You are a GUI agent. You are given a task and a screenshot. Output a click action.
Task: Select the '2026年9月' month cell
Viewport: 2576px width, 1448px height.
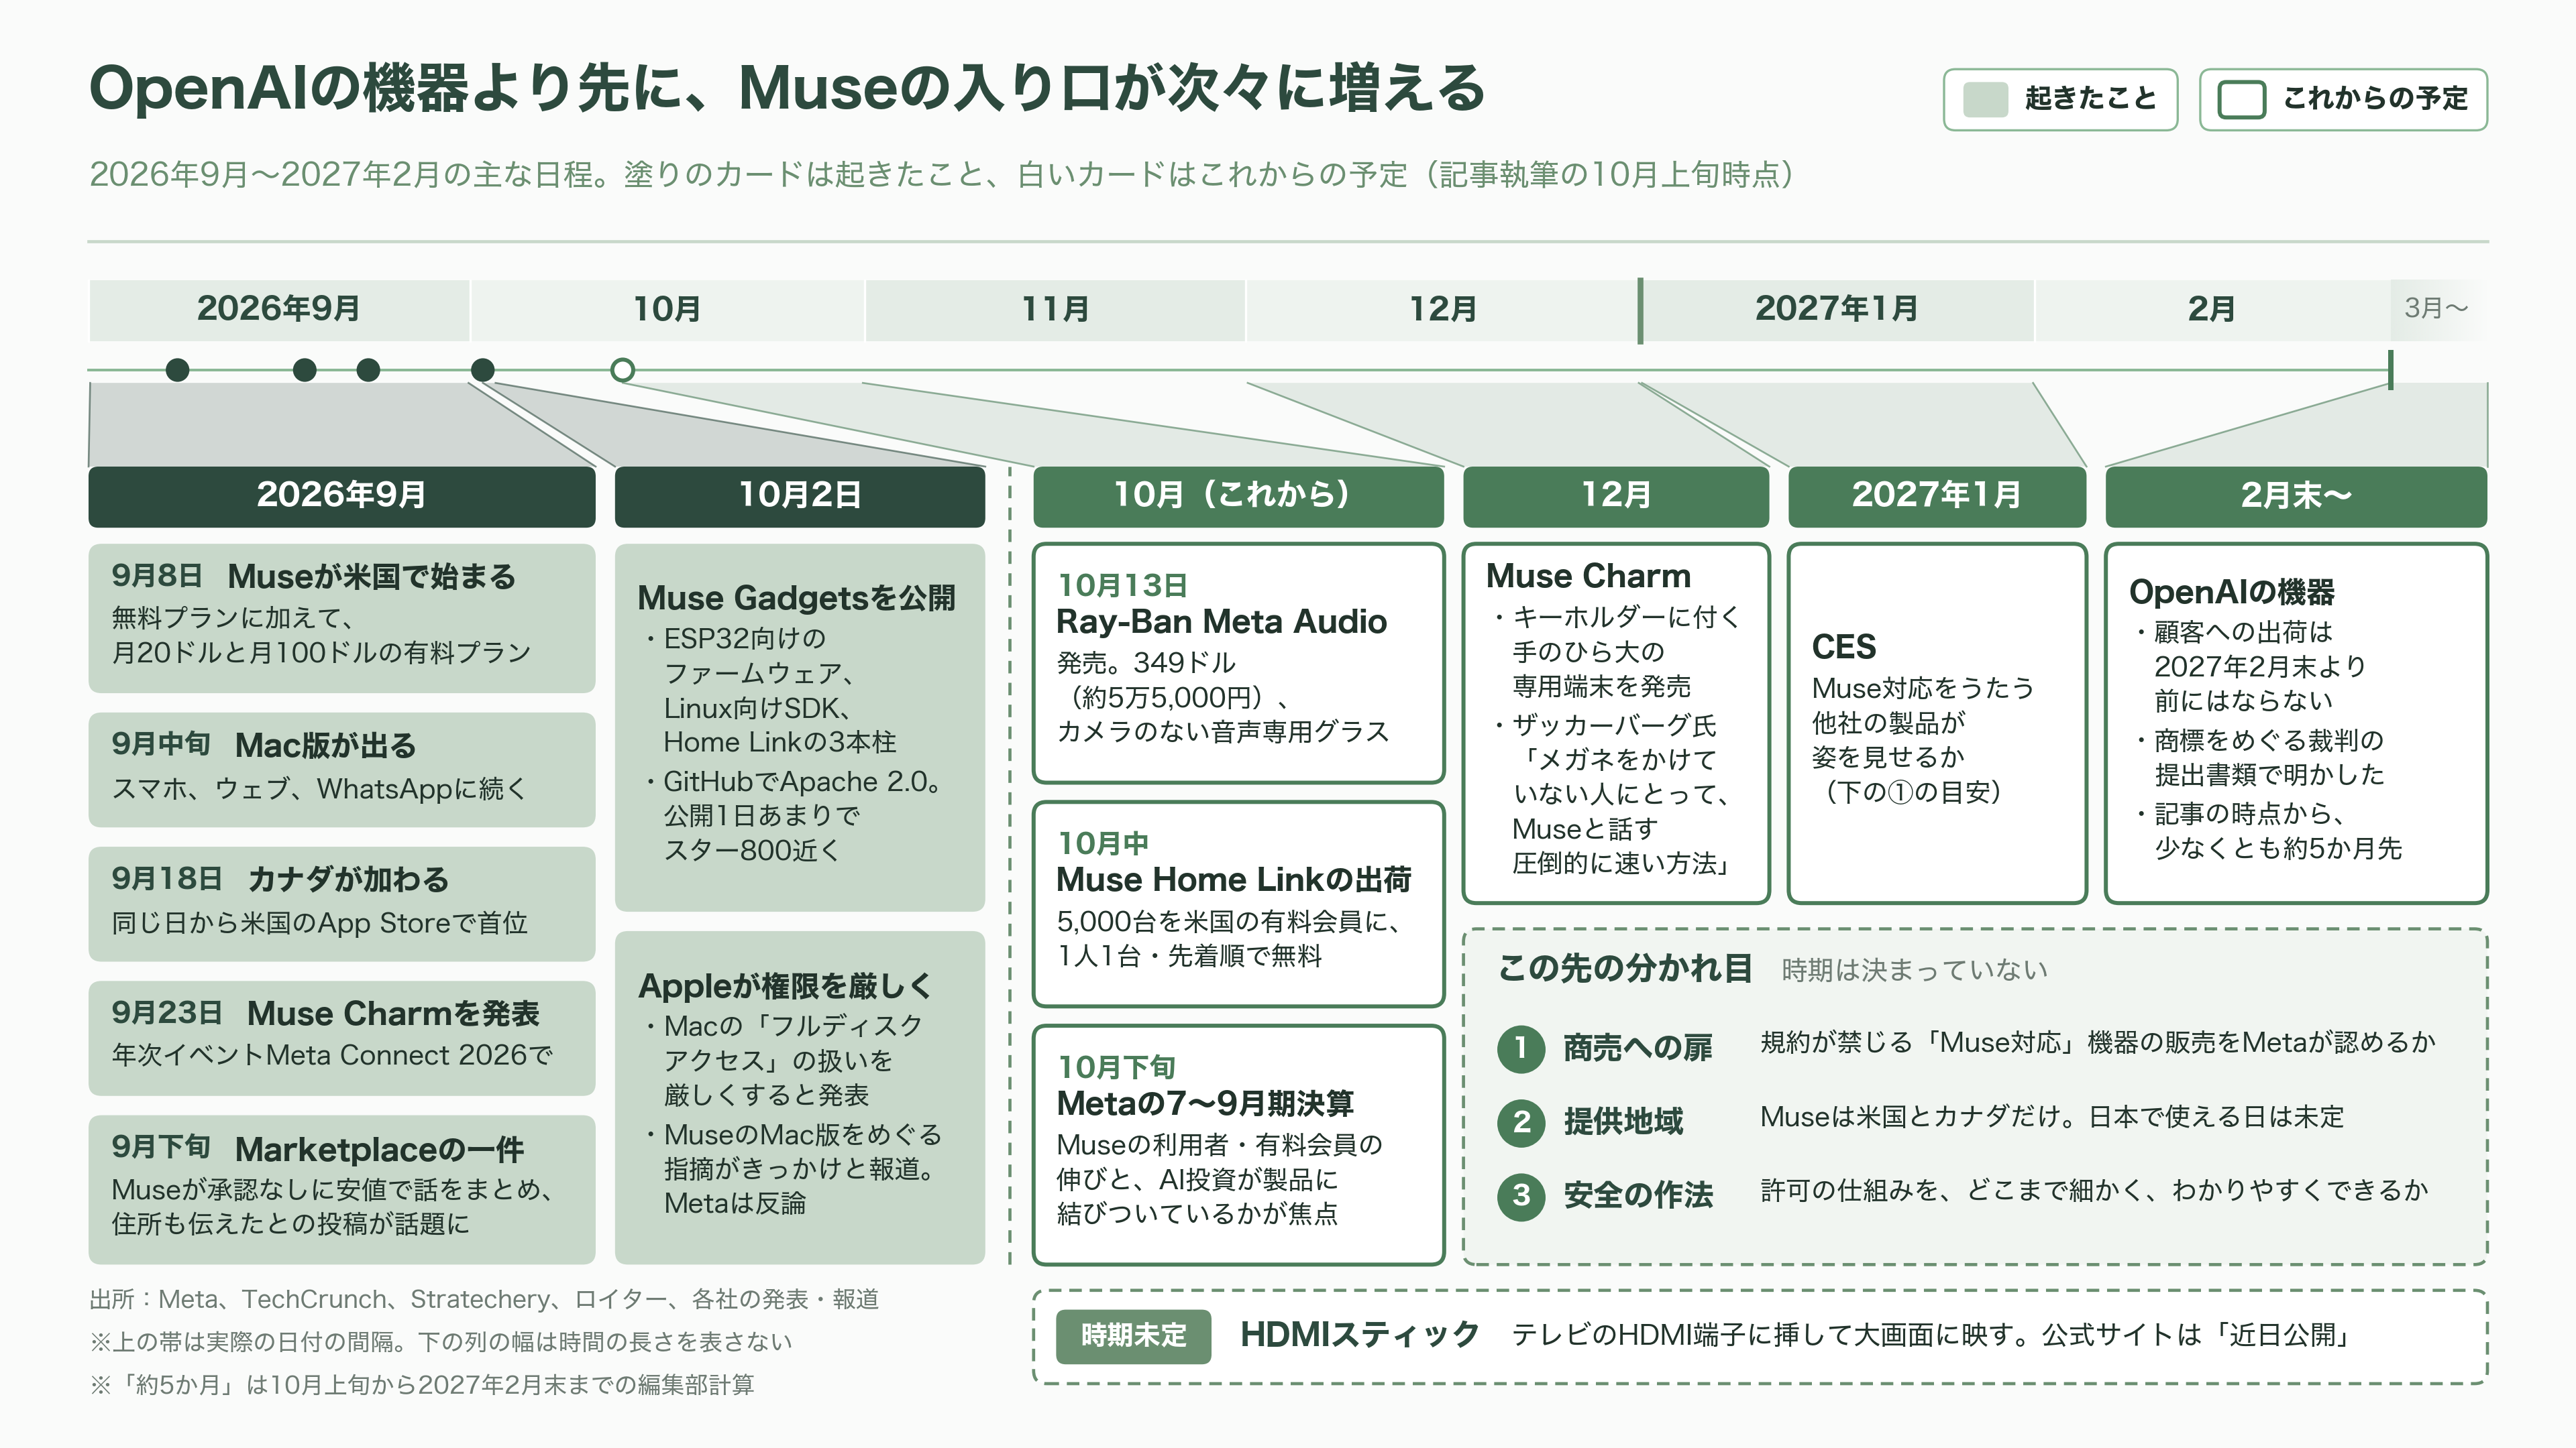[279, 310]
